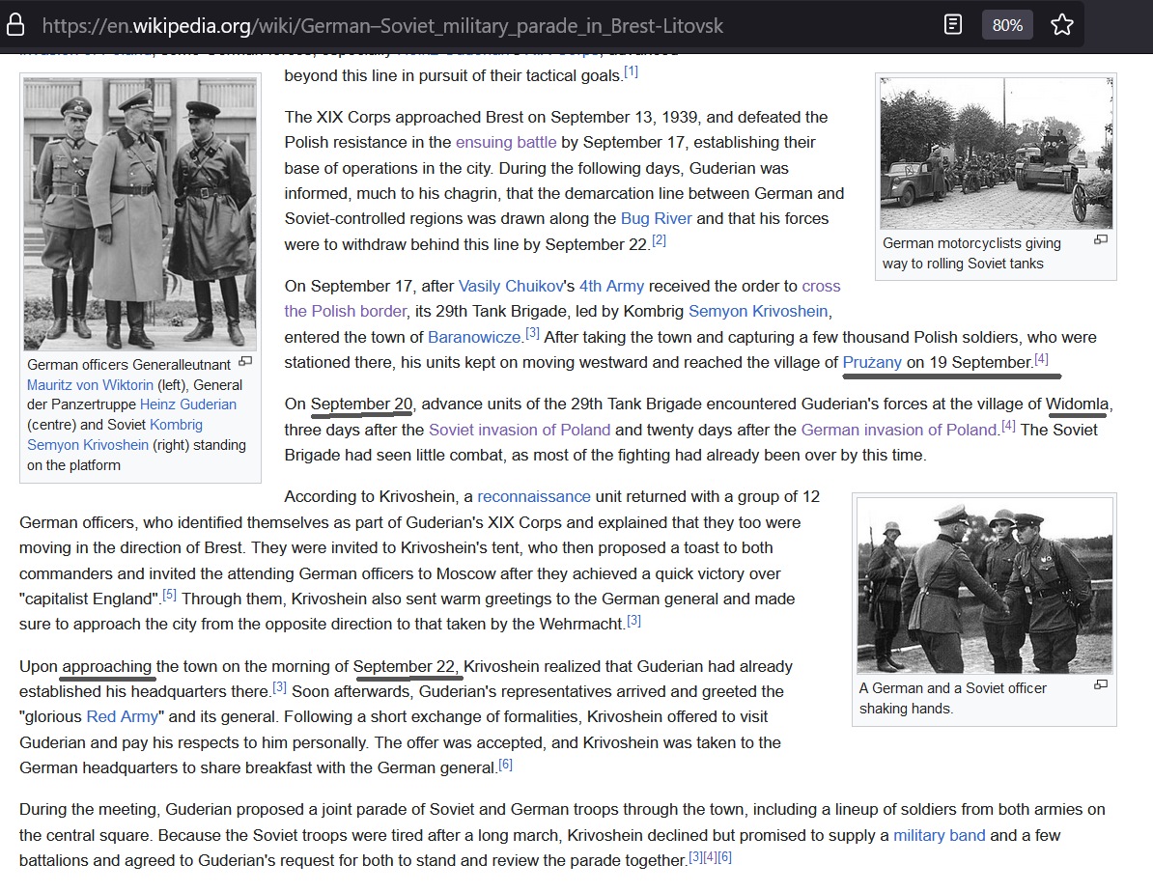1153x892 pixels.
Task: Follow the Soviet invasion of Poland link
Action: [x=520, y=431]
